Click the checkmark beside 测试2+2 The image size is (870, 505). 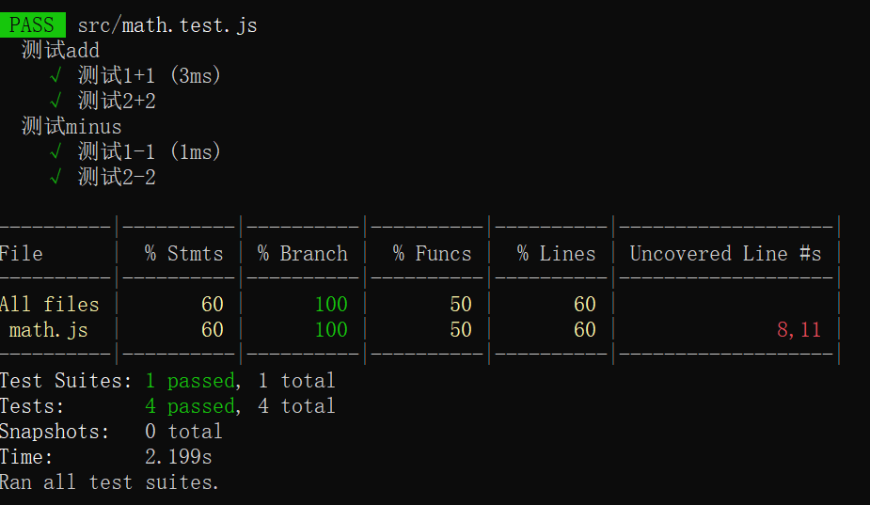click(x=55, y=101)
